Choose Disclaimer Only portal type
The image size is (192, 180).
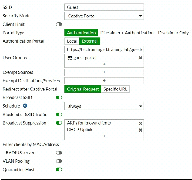(x=173, y=33)
